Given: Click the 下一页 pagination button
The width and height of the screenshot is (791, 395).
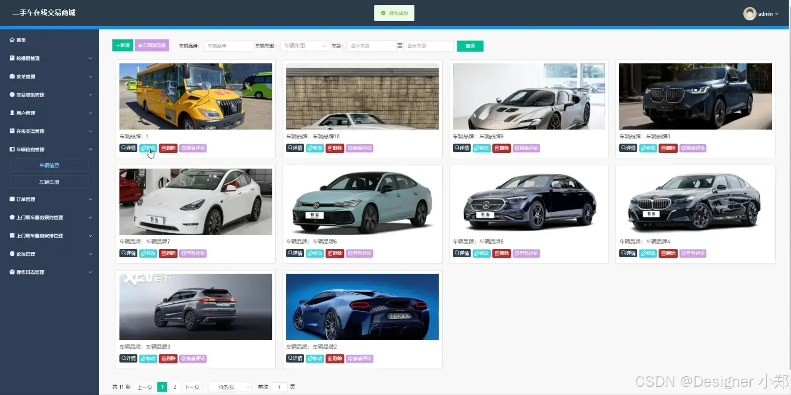Looking at the screenshot, I should [x=192, y=387].
